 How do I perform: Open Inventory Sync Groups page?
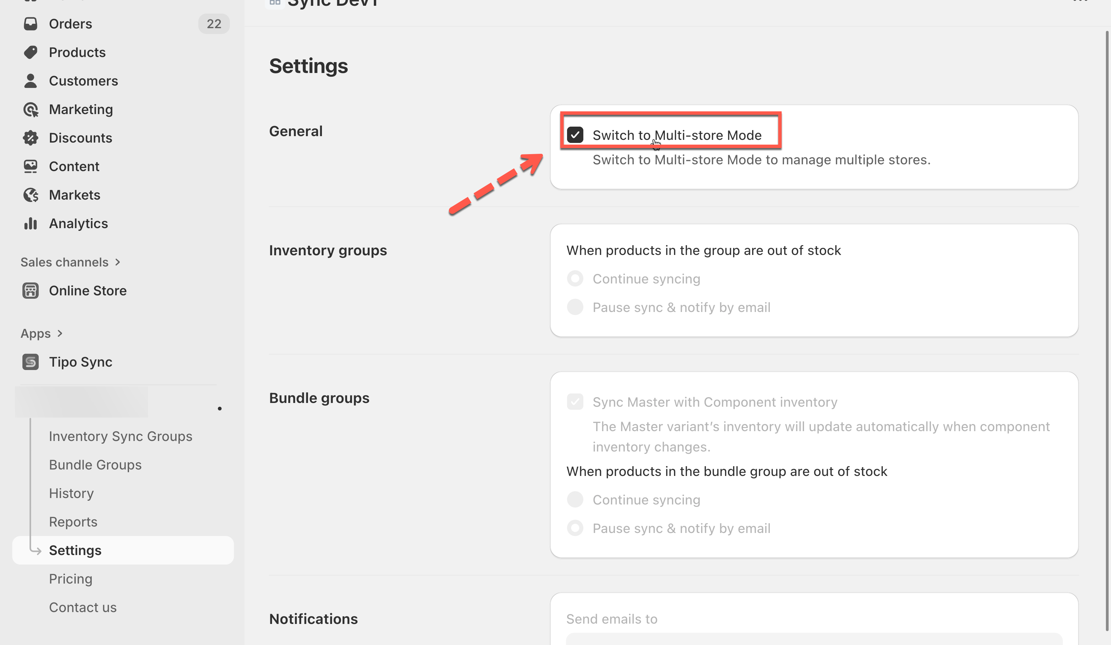coord(120,437)
